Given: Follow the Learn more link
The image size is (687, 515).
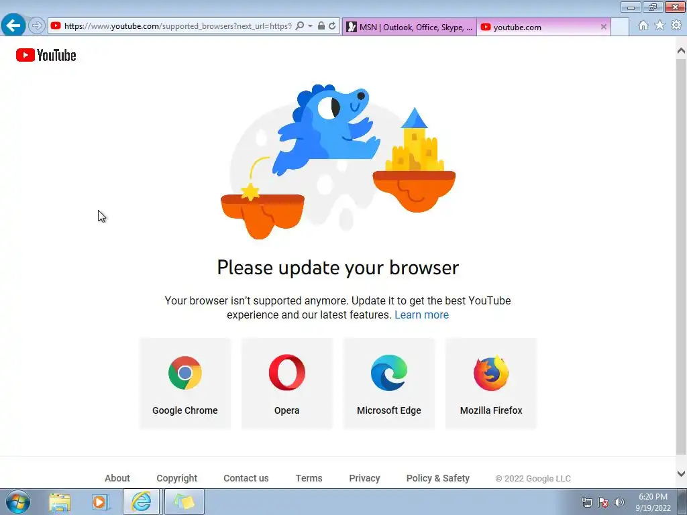Looking at the screenshot, I should click(x=421, y=315).
